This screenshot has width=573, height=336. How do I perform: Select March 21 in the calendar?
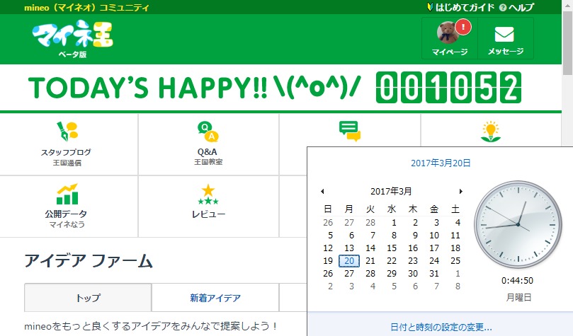(370, 261)
